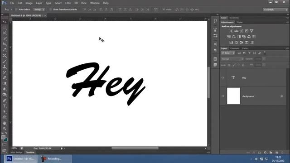
Task: Enable the Auto-Select checkbox
Action: click(16, 10)
